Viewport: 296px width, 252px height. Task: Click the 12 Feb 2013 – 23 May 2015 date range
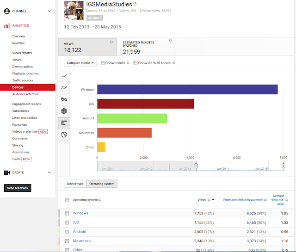pyautogui.click(x=92, y=27)
